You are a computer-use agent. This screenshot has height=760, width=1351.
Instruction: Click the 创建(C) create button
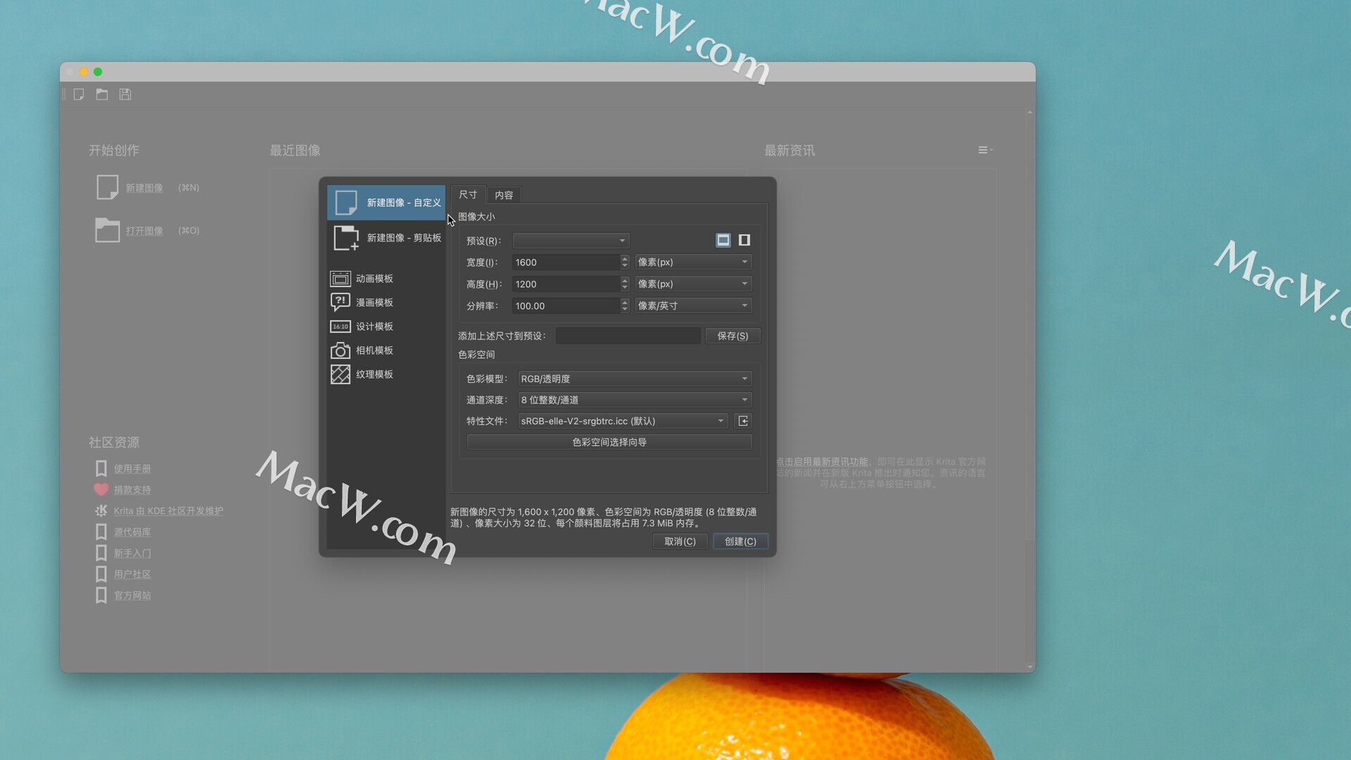[740, 541]
